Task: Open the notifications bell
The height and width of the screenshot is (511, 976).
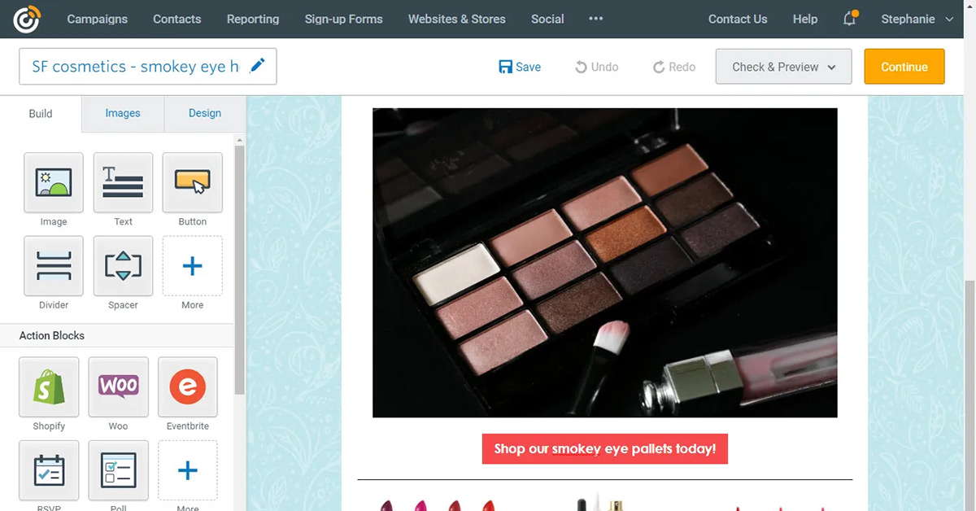Action: [x=850, y=19]
